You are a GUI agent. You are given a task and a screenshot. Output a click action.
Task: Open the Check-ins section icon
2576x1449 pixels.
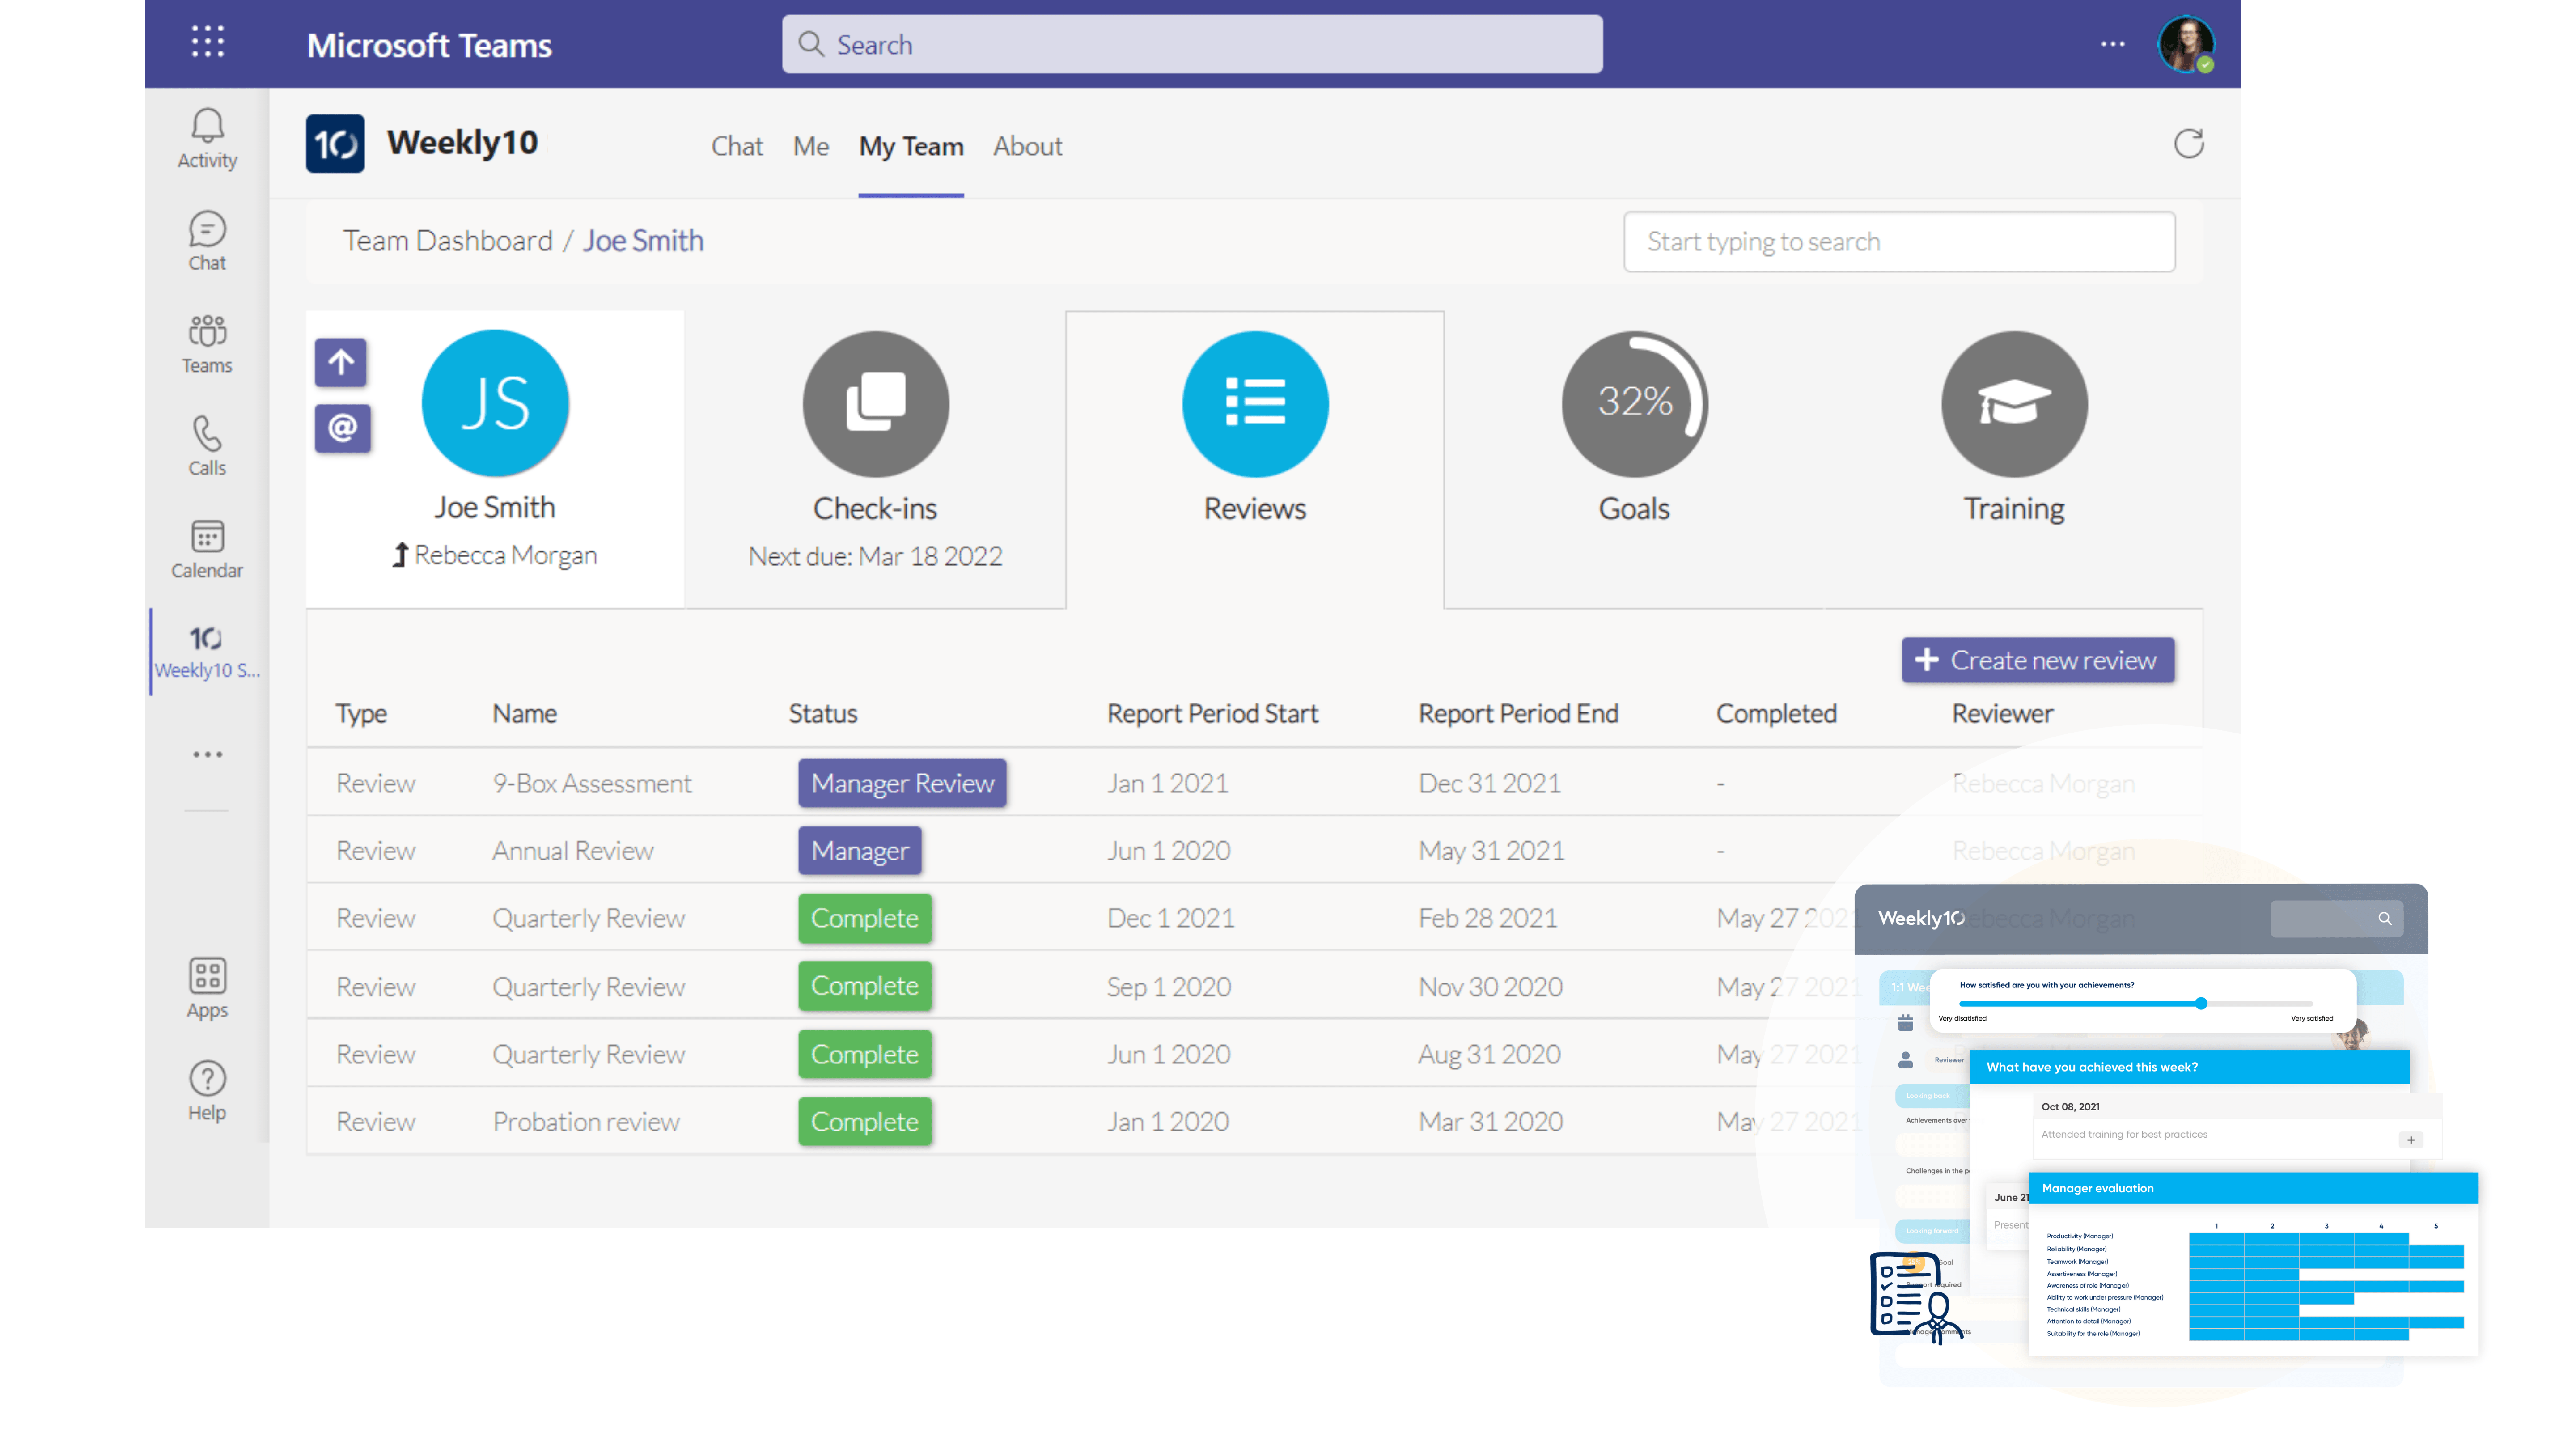pyautogui.click(x=875, y=404)
